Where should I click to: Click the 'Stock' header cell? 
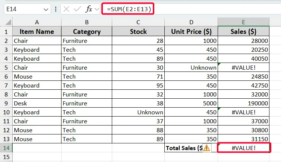pos(138,32)
